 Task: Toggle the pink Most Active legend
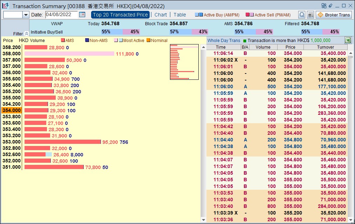(115, 40)
